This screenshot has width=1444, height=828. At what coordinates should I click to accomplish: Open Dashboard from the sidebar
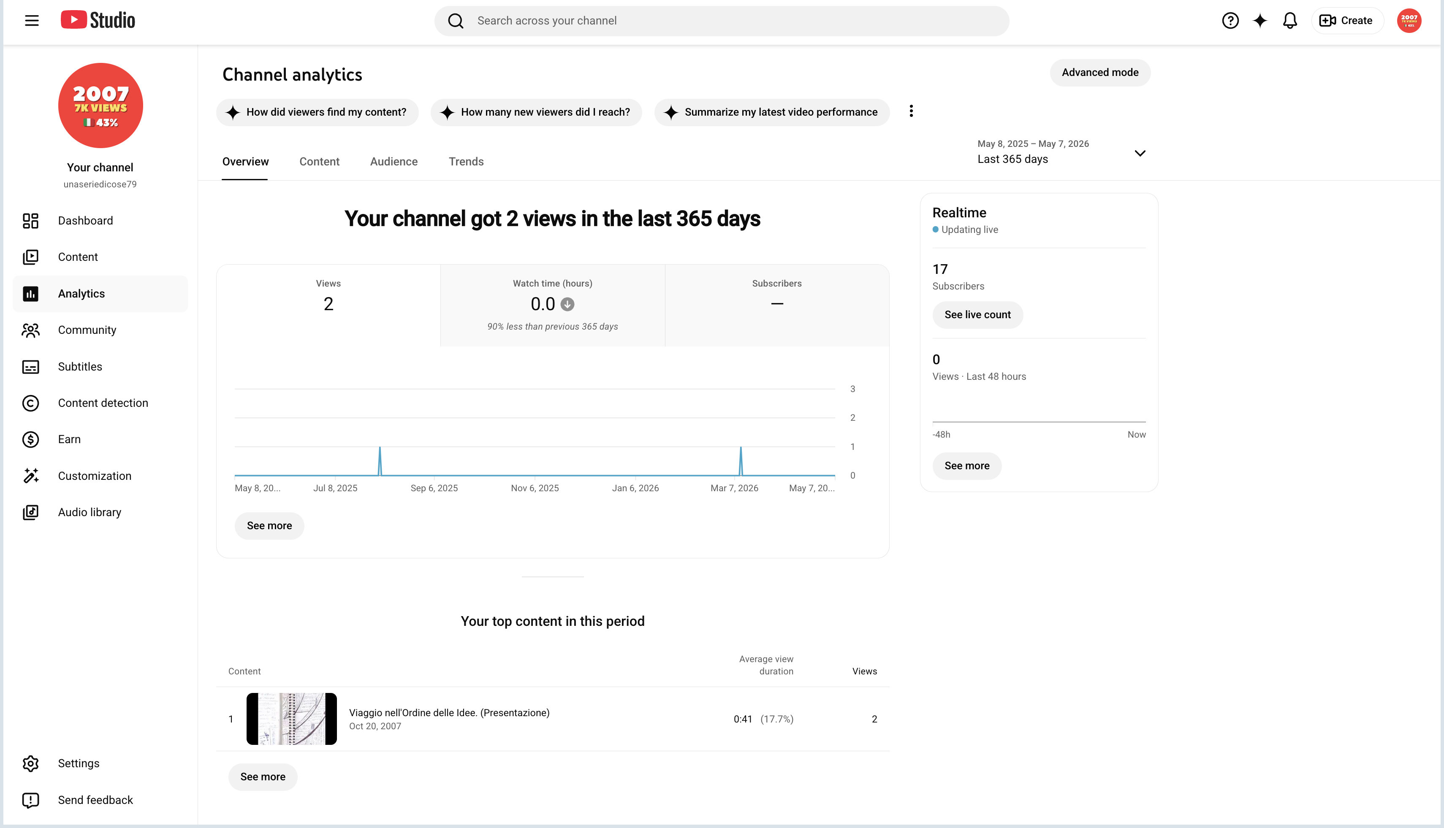pos(100,221)
